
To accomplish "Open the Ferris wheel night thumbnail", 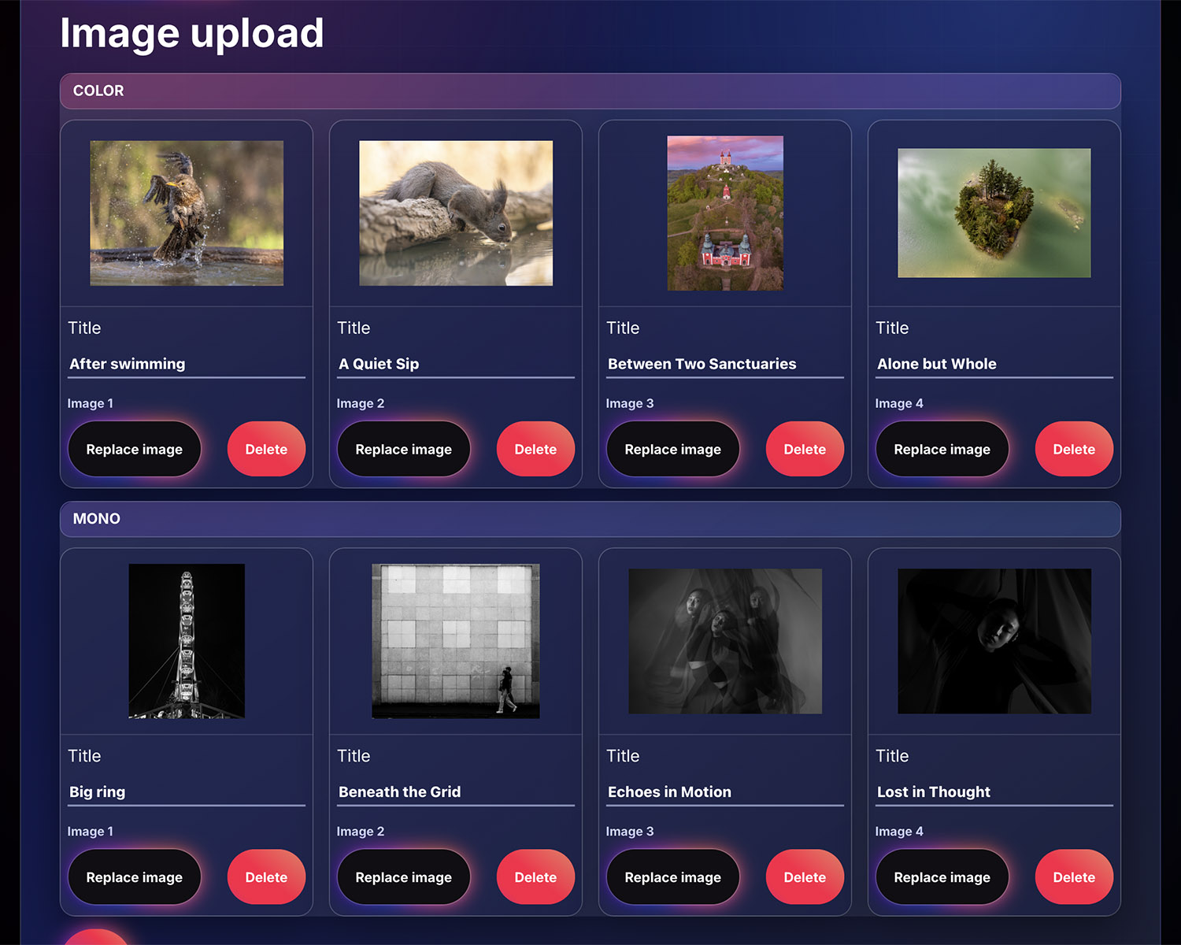I will pyautogui.click(x=187, y=641).
